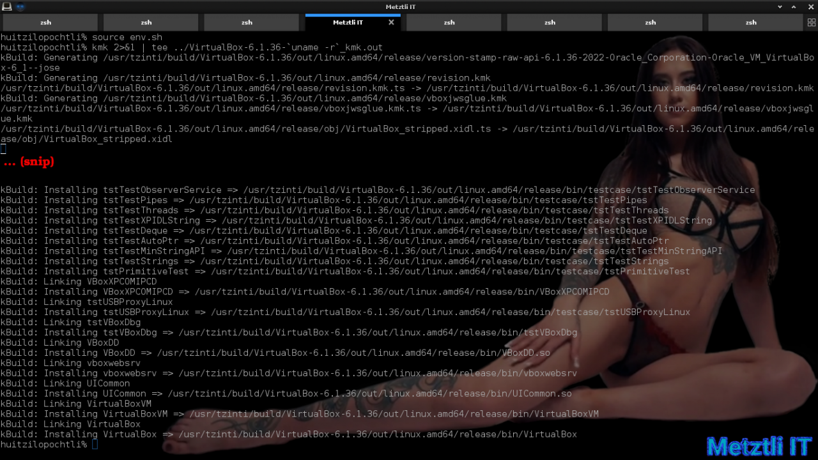Click the final huitzilopochtli% prompt cursor
This screenshot has height=460, width=818.
pos(95,444)
